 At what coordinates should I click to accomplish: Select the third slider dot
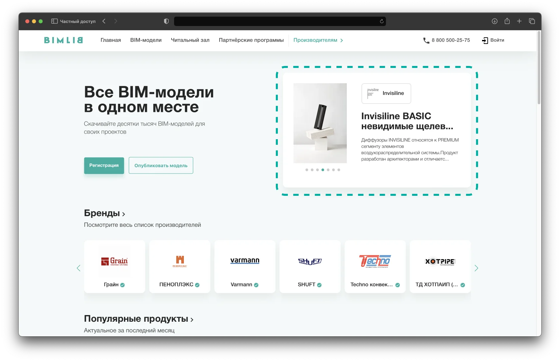(317, 170)
